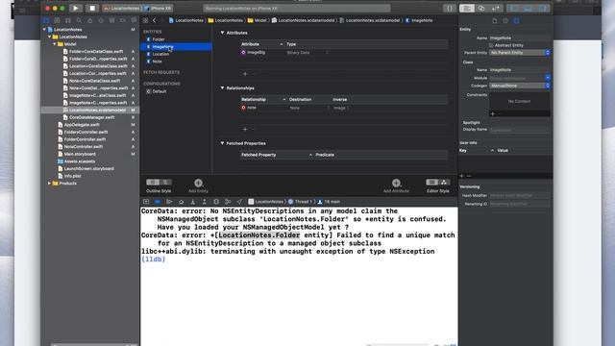Click the Step Into debug icon
The image size is (615, 346).
[192, 202]
